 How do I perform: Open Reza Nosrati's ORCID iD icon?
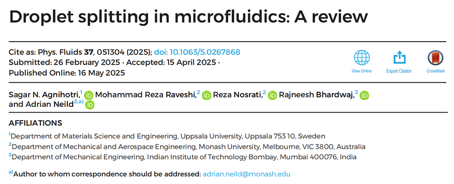tap(272, 96)
